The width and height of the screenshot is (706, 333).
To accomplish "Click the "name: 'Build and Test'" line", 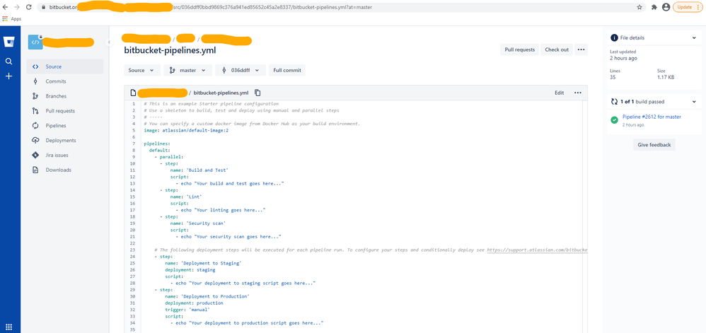I will (199, 170).
